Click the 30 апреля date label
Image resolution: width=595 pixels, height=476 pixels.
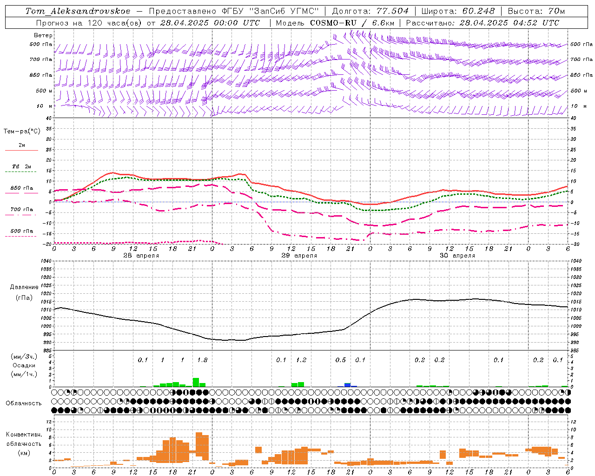pos(457,256)
